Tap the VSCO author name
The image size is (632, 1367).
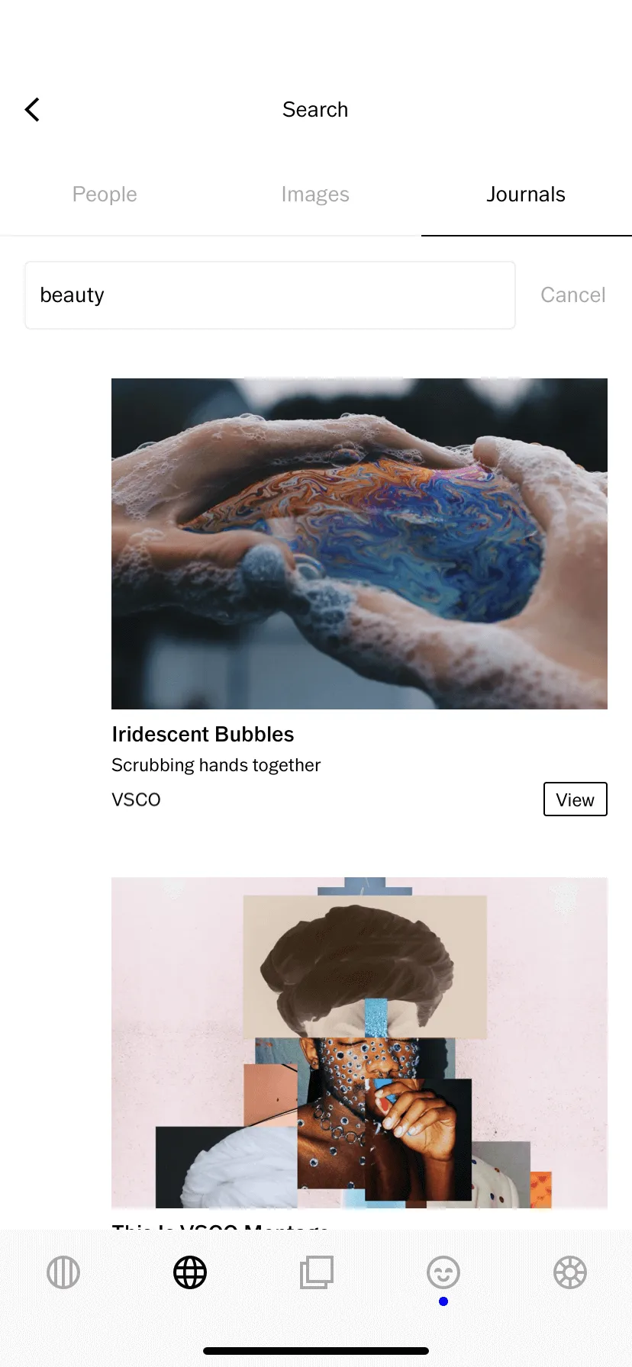point(136,799)
